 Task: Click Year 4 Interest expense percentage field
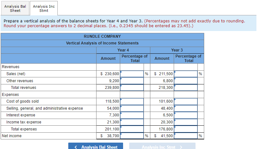click(x=132, y=115)
